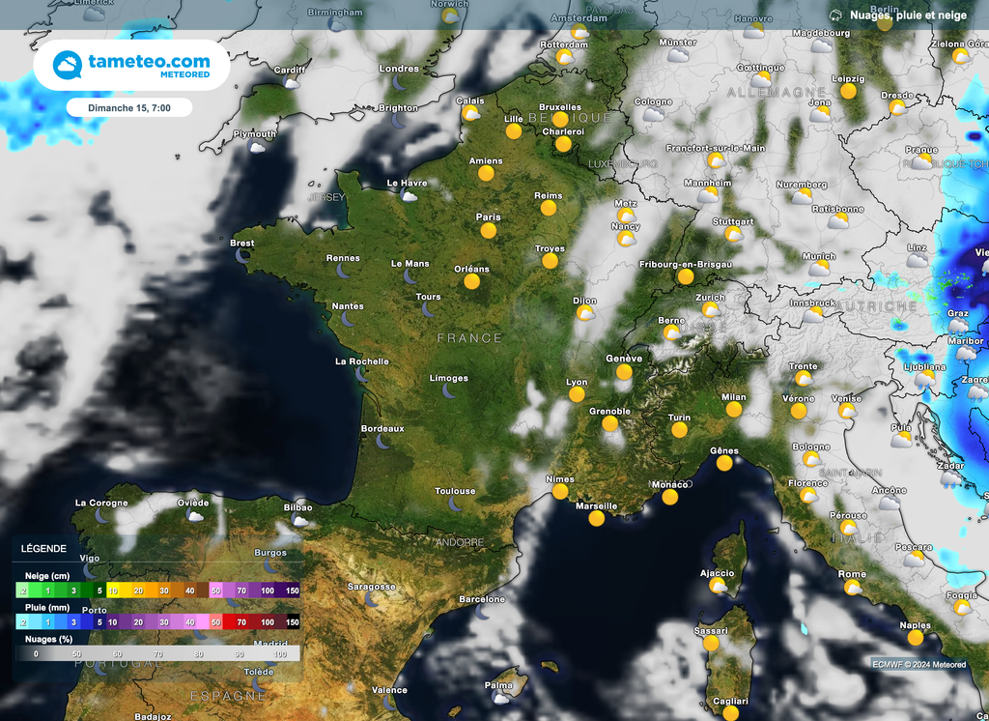
Task: Select the sun icon at Naples
Action: point(916,638)
